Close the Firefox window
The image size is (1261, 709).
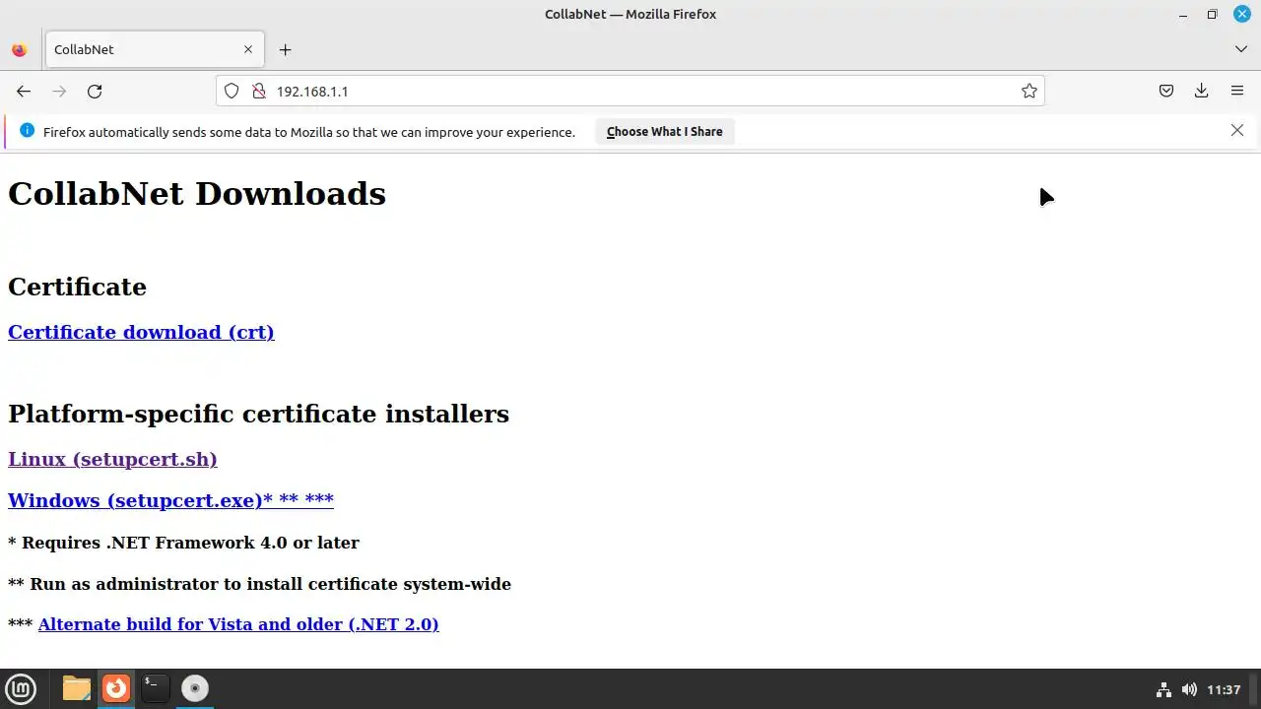coord(1242,14)
